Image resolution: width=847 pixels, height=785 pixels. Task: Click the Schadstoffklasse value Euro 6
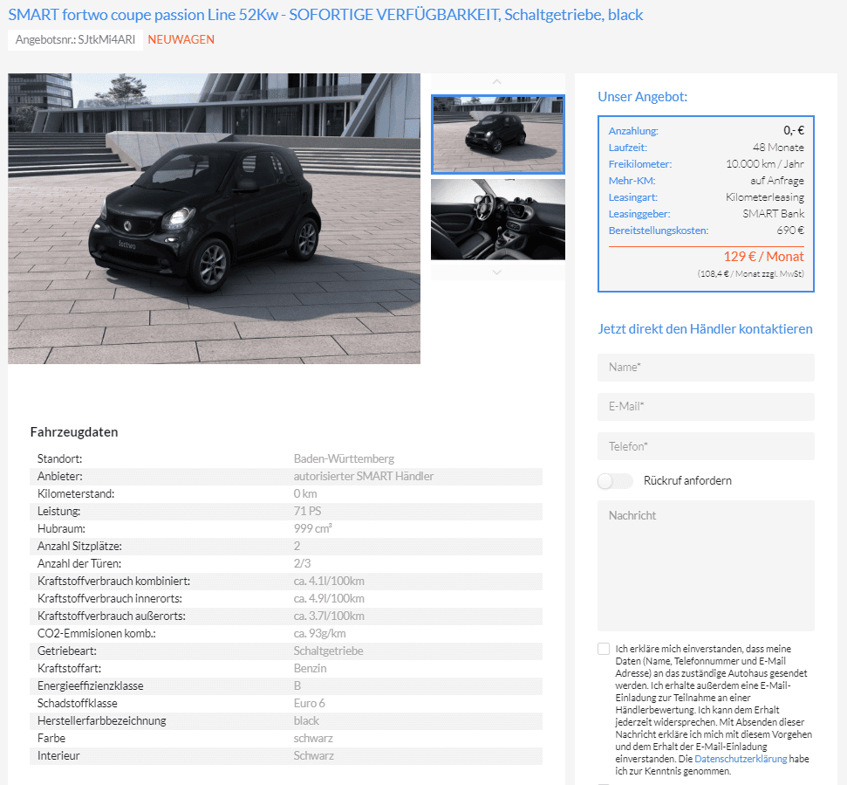[310, 704]
